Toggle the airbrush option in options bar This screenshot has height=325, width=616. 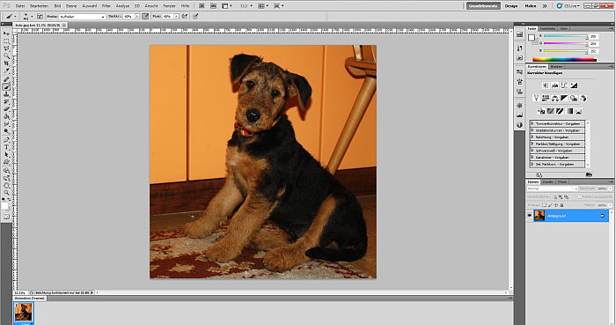[184, 16]
